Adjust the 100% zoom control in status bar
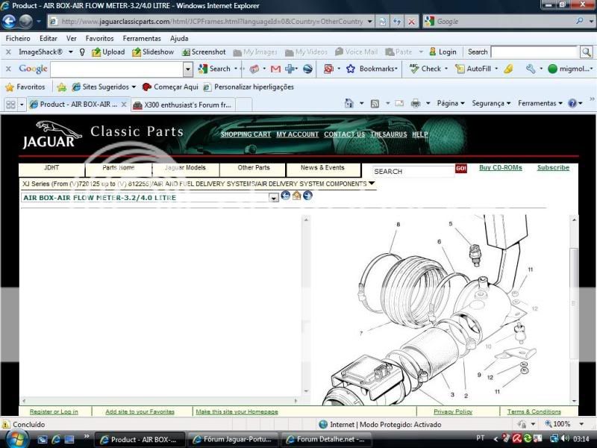 pos(563,423)
